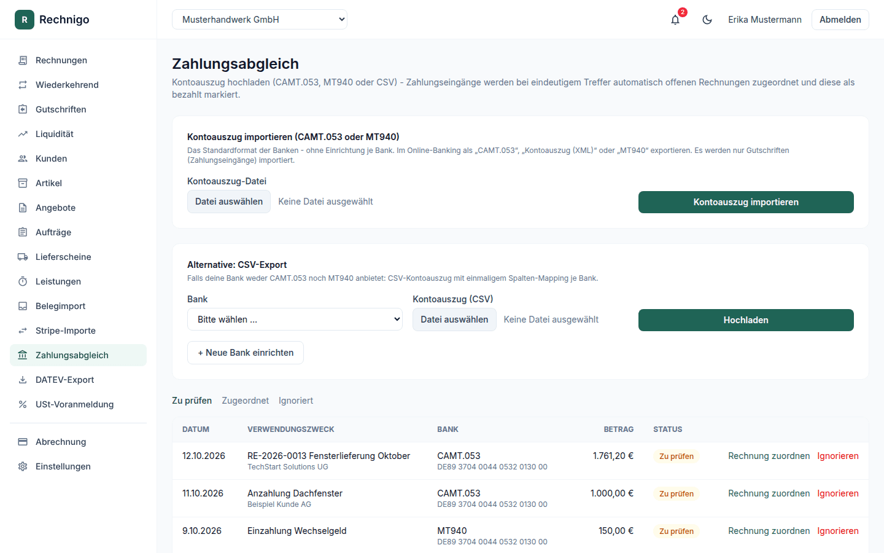Open Rechnungen in the sidebar
Image resolution: width=884 pixels, height=553 pixels.
[78, 60]
